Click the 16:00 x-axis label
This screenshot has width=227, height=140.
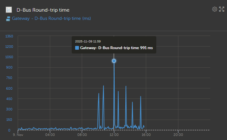146,135
